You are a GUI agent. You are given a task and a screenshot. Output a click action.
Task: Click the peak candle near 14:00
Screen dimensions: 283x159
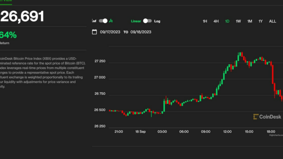[x=242, y=54]
